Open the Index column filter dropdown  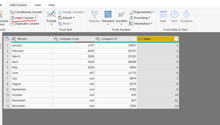176,39
